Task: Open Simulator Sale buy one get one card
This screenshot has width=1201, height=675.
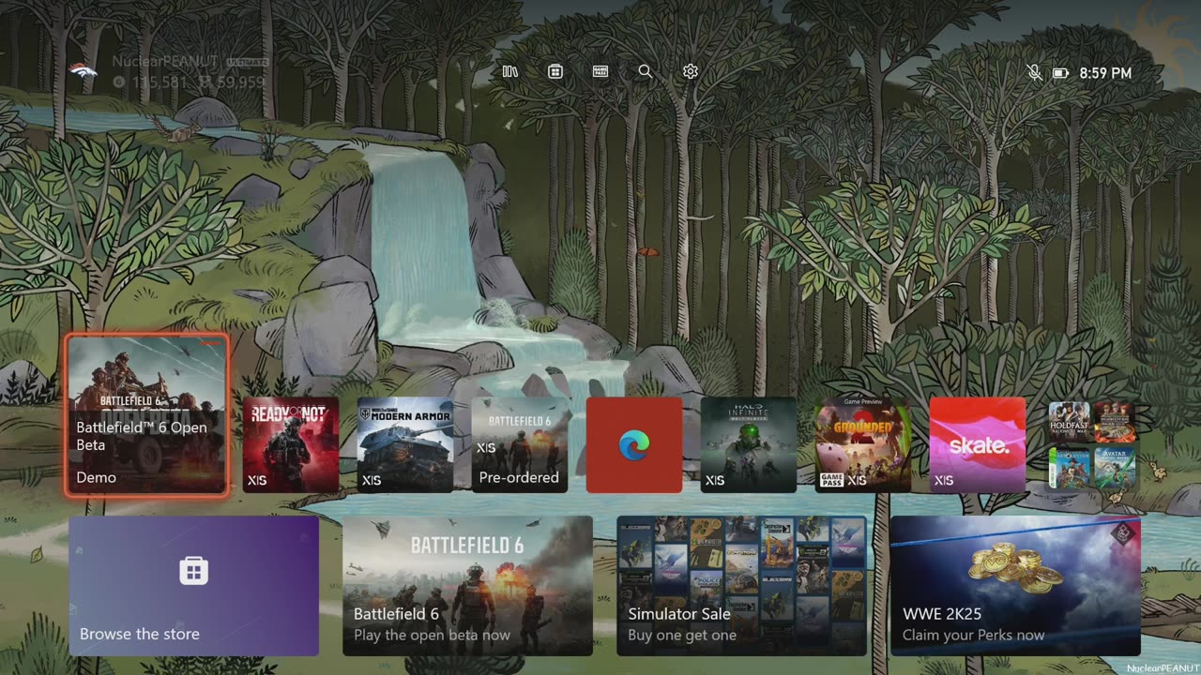Action: click(741, 586)
